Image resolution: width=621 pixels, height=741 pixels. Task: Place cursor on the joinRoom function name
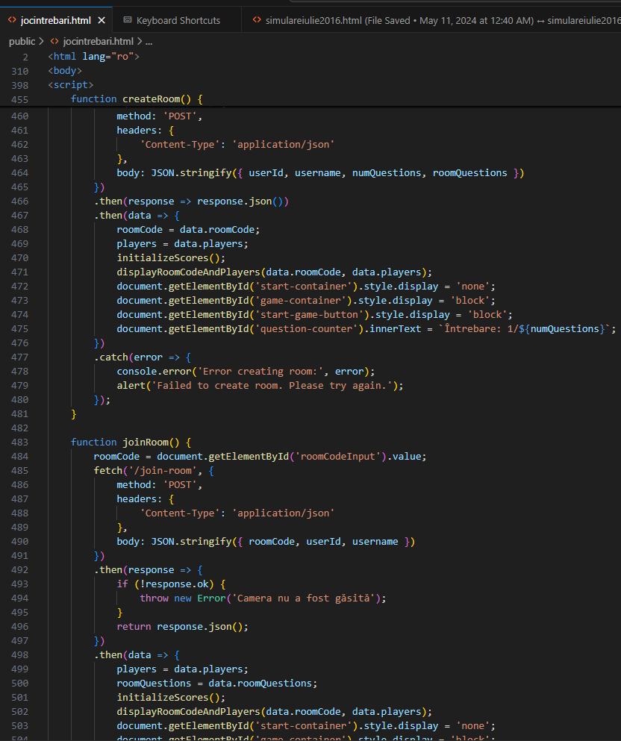(x=146, y=442)
